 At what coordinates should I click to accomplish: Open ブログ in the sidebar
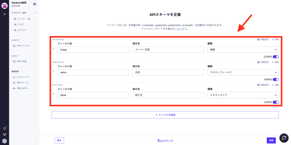[x=20, y=24]
